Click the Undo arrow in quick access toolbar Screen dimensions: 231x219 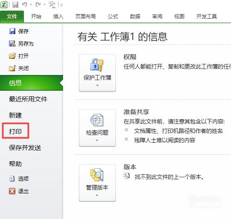pyautogui.click(x=25, y=5)
